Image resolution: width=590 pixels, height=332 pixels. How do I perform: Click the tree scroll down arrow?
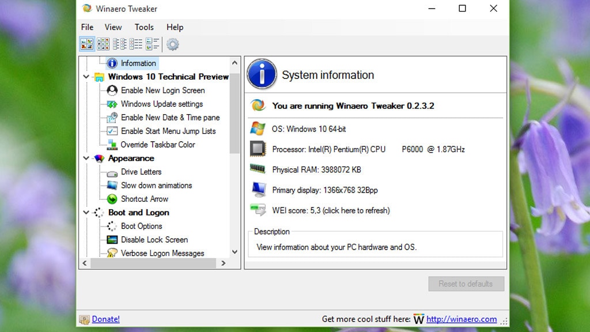[x=235, y=252]
